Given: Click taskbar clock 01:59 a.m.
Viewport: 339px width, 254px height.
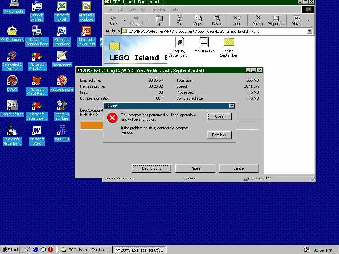Looking at the screenshot, I should coord(323,250).
